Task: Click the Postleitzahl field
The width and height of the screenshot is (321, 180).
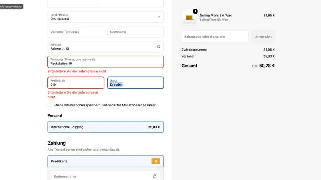Action: point(76,83)
